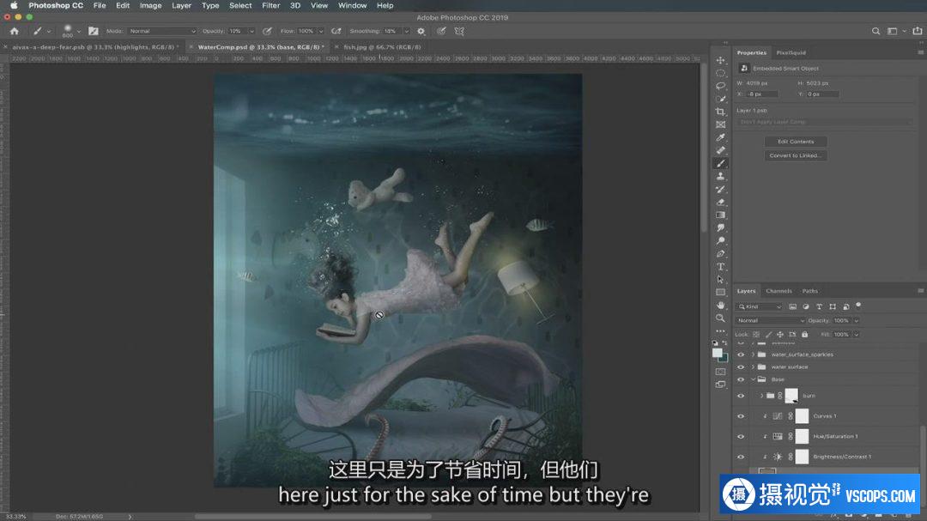Select the Zoom tool
Viewport: 927px width, 521px height.
coord(720,318)
